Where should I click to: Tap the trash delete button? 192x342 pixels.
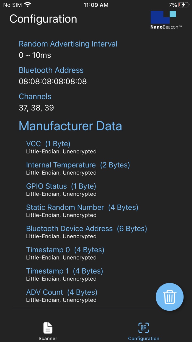point(170,297)
